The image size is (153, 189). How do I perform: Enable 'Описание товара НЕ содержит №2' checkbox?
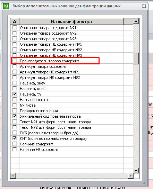click(15, 49)
